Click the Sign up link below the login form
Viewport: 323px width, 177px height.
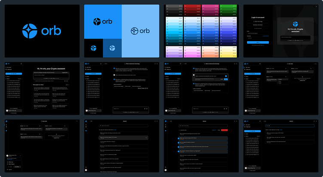pyautogui.click(x=262, y=45)
